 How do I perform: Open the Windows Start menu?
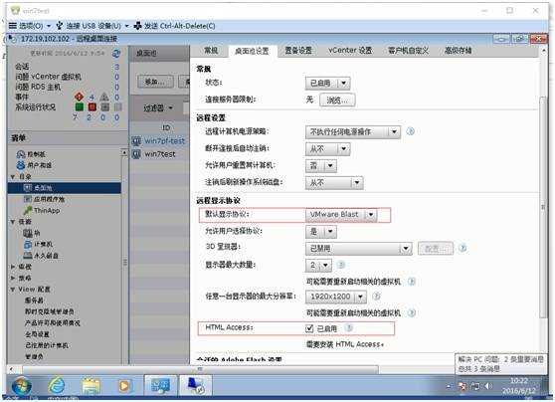click(x=21, y=386)
